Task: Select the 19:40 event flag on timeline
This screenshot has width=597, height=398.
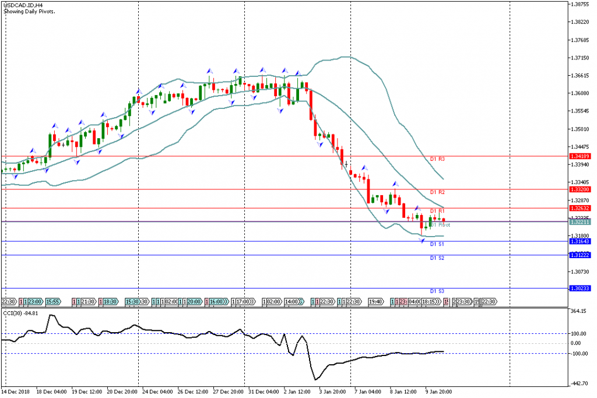Action: (376, 302)
